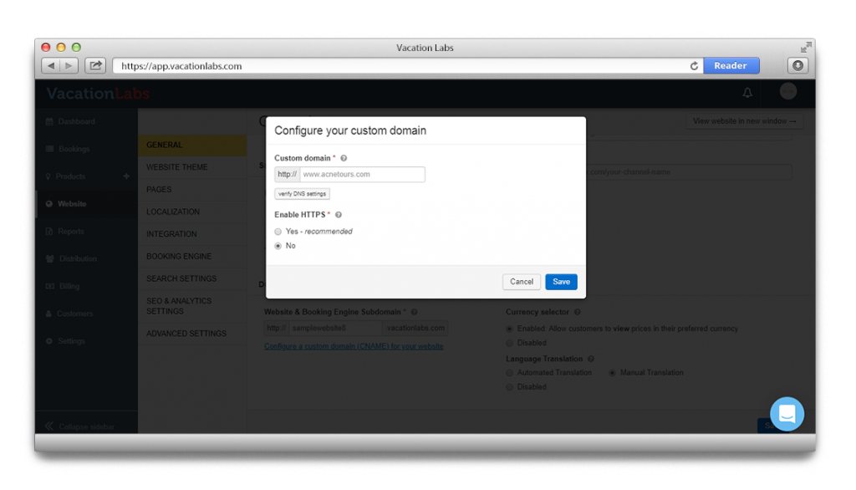Click the browser downloads icon

pos(797,65)
